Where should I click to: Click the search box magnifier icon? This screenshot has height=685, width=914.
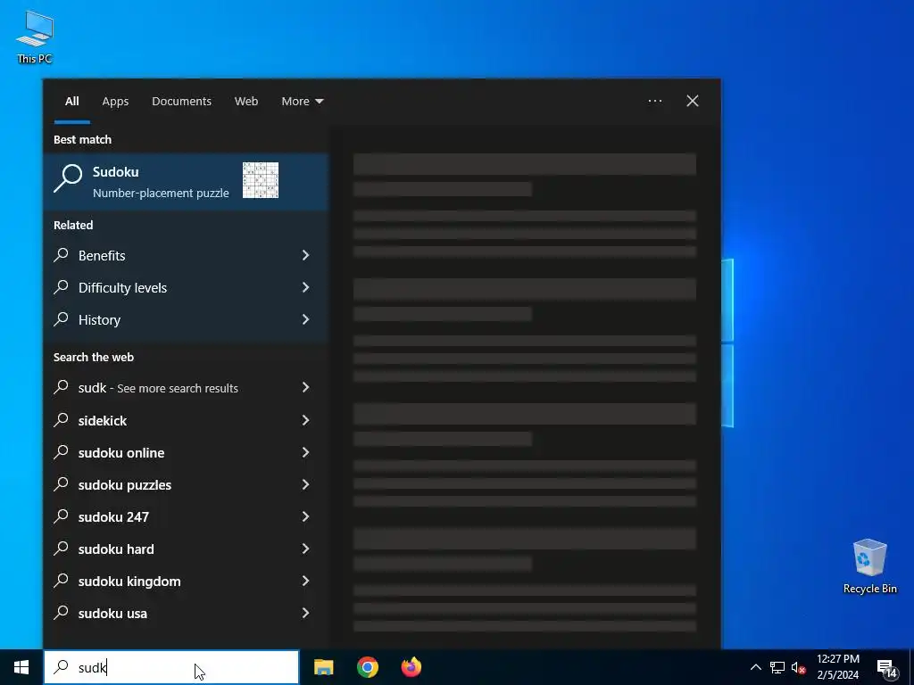point(62,666)
